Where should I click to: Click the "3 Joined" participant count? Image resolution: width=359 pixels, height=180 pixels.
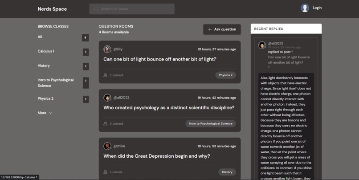[116, 124]
